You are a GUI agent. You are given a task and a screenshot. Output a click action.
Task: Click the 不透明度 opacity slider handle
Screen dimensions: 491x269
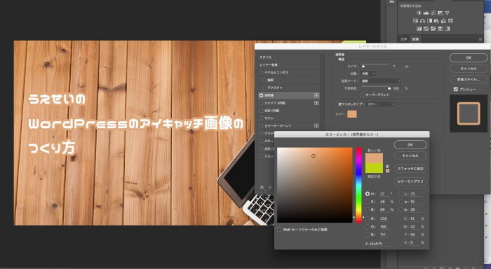point(389,88)
